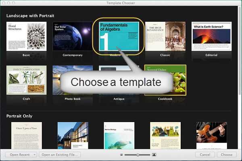Pick the portrait template with illustrated houses
Image resolution: width=242 pixels, height=161 pixels.
165,135
